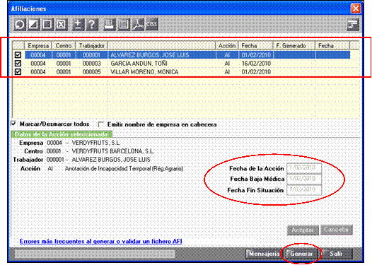Screen dimensions: 372x265
Task: Click worker code 000005 in the grid
Action: tap(91, 72)
